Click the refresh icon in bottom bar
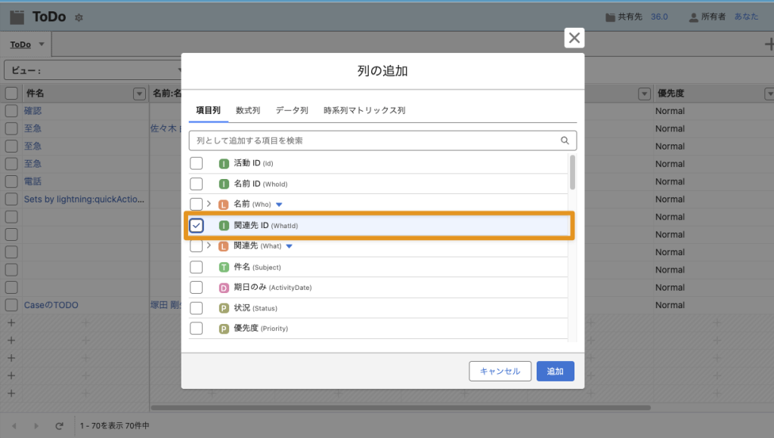 59,426
